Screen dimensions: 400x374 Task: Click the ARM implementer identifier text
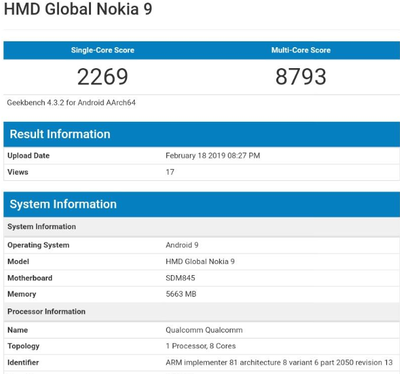pos(279,362)
